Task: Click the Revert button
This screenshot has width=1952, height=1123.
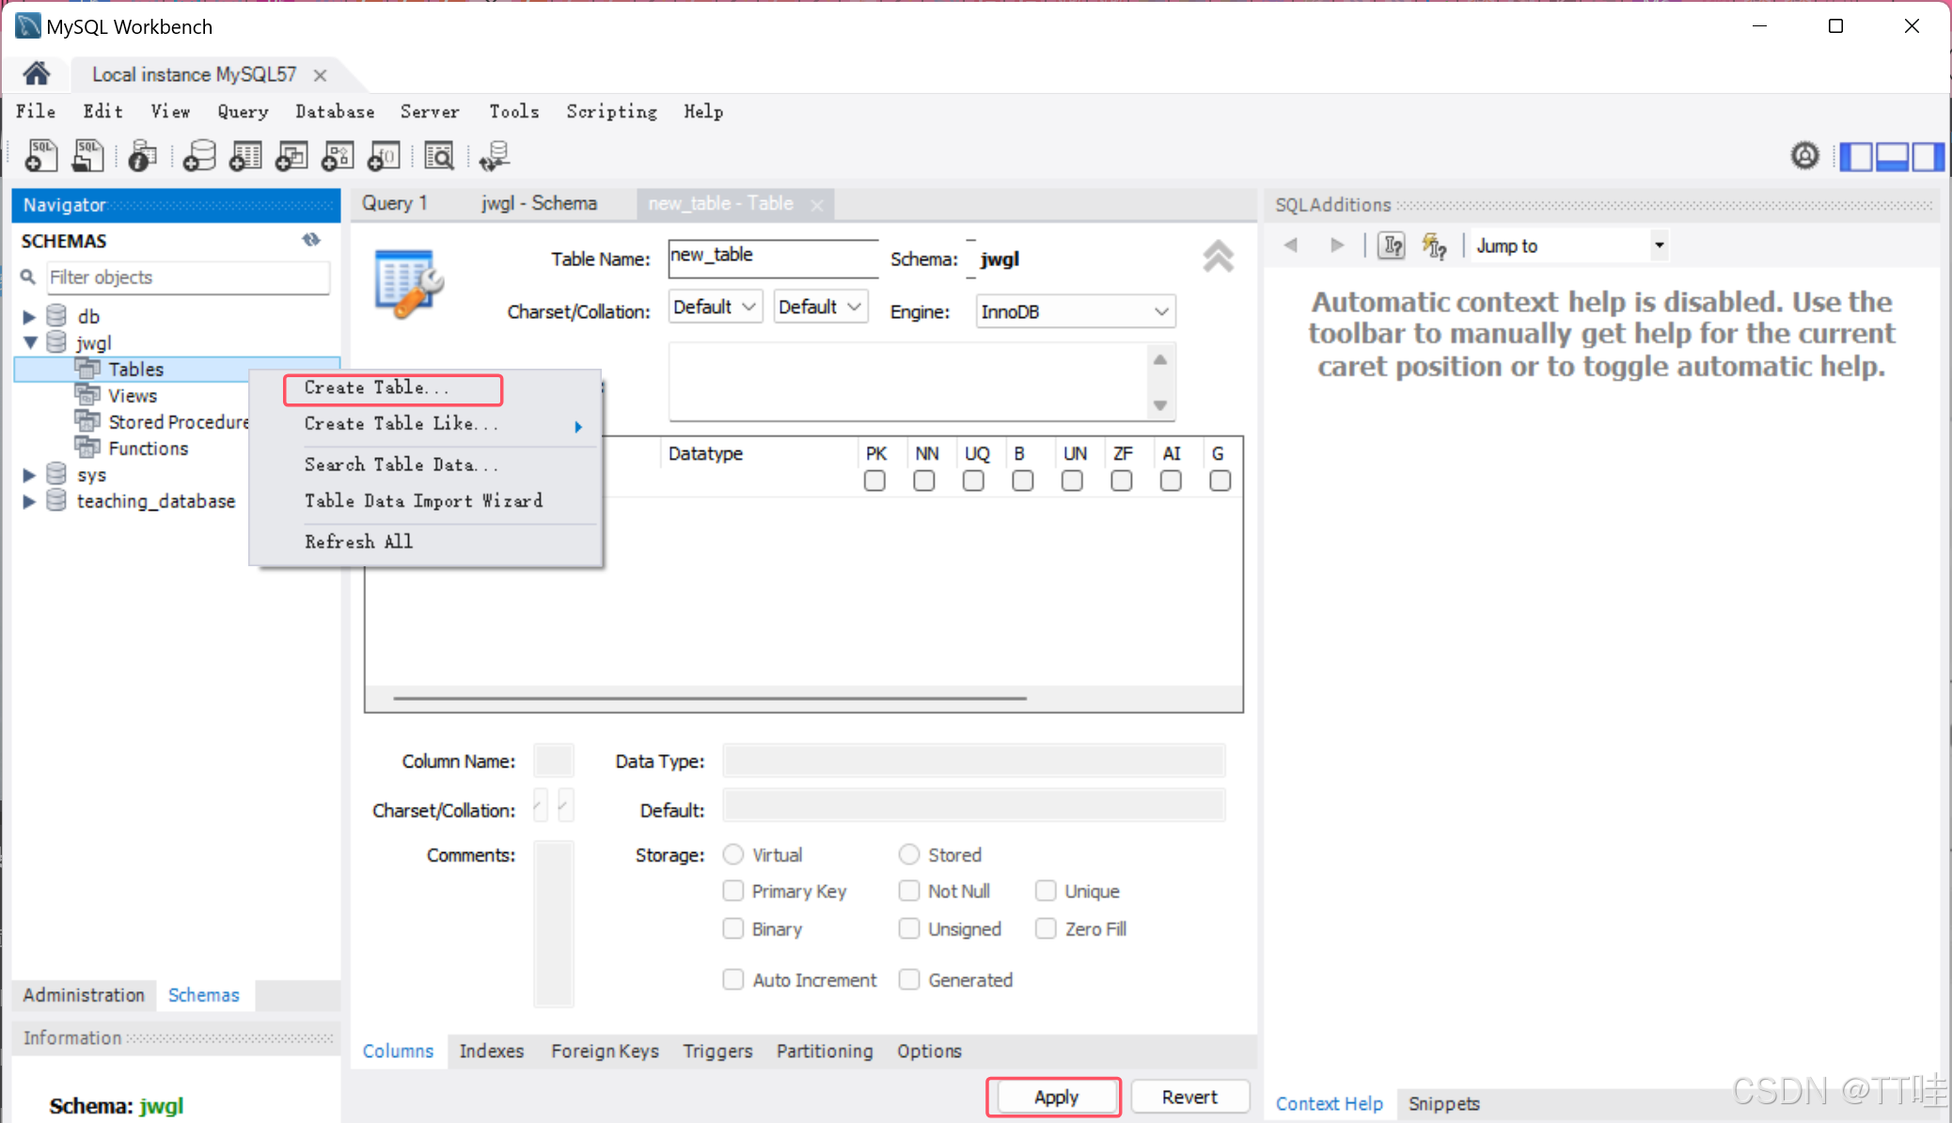Action: point(1189,1097)
